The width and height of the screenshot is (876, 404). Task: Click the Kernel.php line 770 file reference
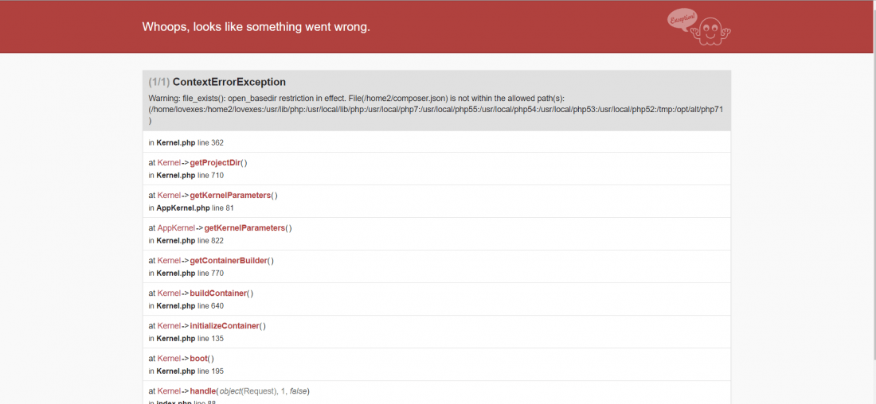click(x=186, y=274)
